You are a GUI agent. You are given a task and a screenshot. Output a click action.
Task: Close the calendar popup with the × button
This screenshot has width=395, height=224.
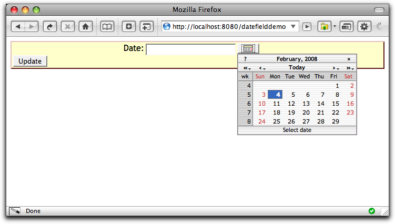pyautogui.click(x=349, y=59)
